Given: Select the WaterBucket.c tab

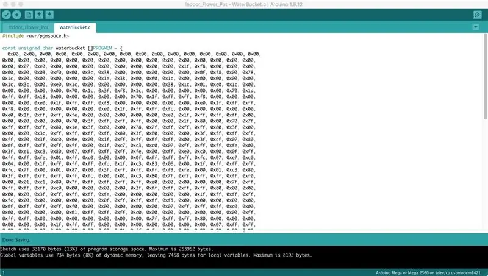Looking at the screenshot, I should [x=75, y=27].
